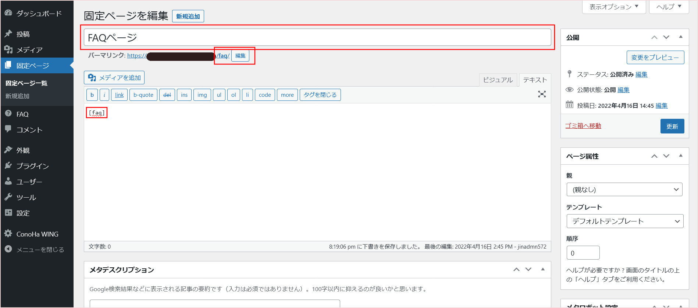Expand the Display Options dropdown
This screenshot has width=698, height=308.
coord(613,7)
